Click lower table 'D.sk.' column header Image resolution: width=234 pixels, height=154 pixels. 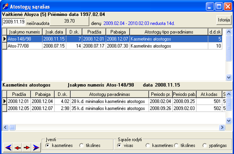click(x=63, y=94)
